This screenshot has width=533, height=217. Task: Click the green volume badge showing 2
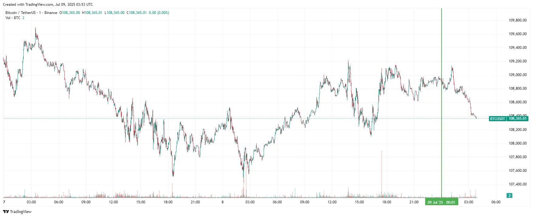coord(510,195)
